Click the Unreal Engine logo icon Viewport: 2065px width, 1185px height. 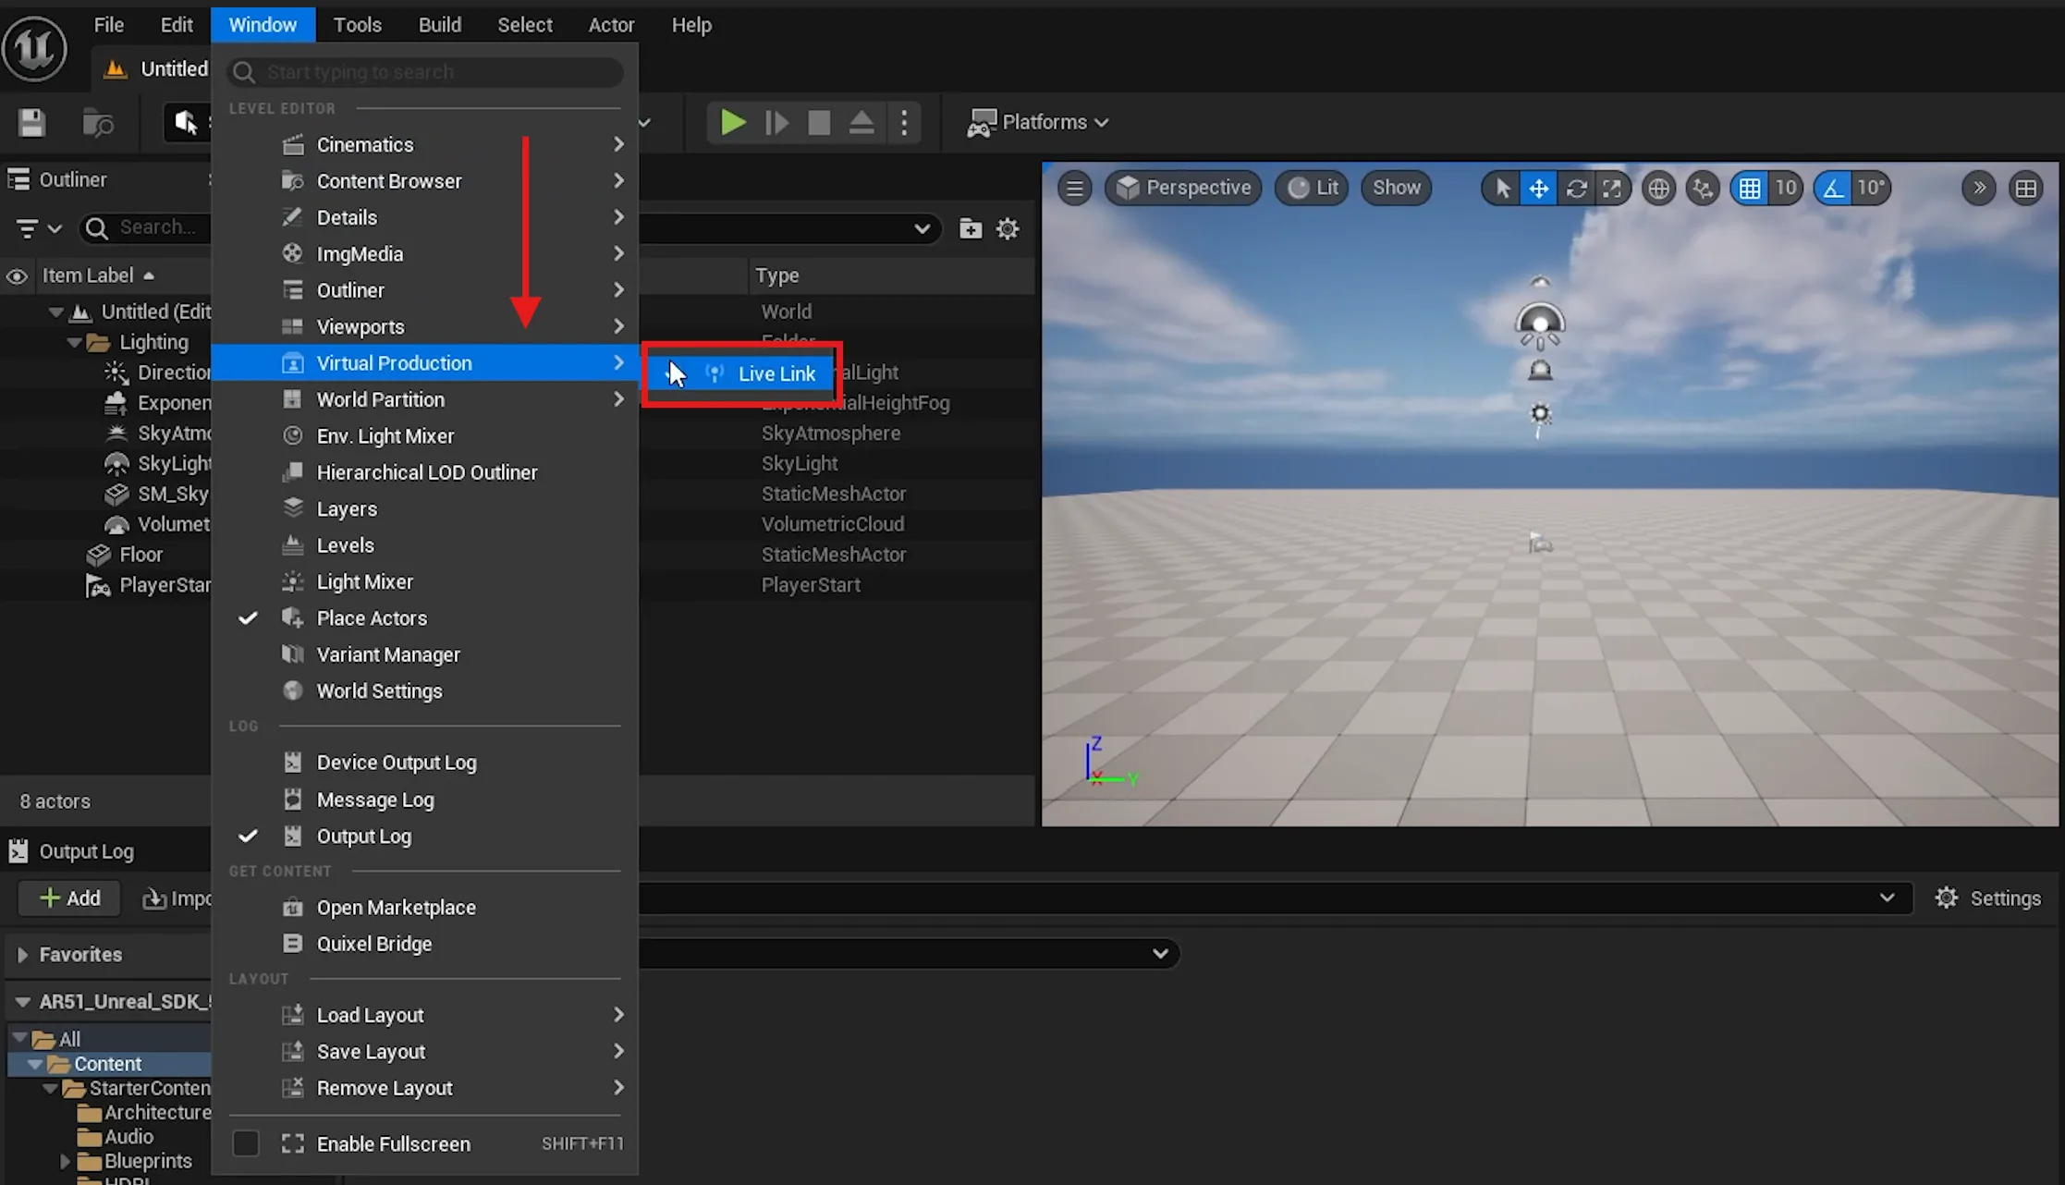click(x=34, y=48)
